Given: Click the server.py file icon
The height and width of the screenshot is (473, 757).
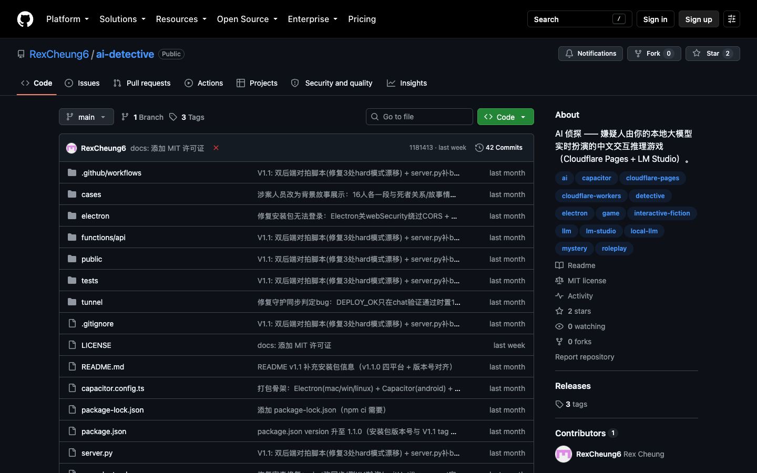Looking at the screenshot, I should 72,453.
